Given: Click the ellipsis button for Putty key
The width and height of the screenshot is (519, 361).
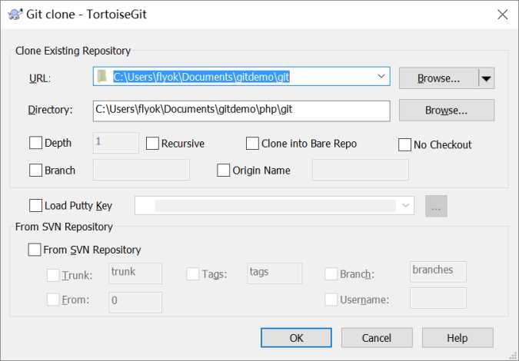Looking at the screenshot, I should (436, 206).
